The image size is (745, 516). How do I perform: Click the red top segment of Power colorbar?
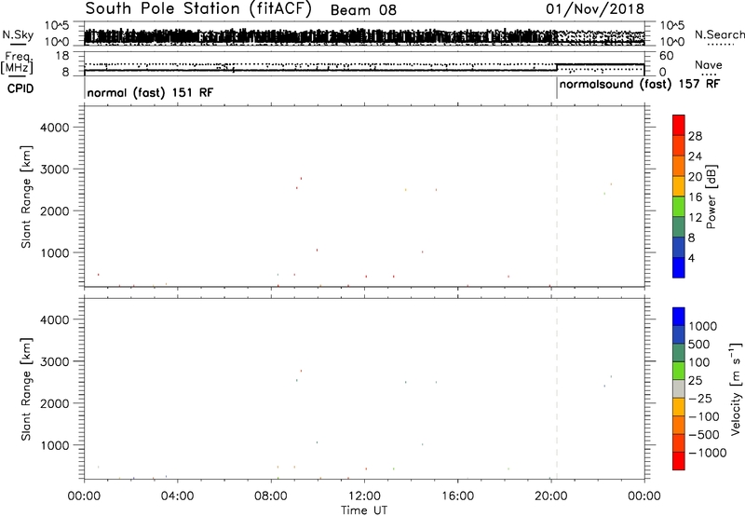coord(679,126)
